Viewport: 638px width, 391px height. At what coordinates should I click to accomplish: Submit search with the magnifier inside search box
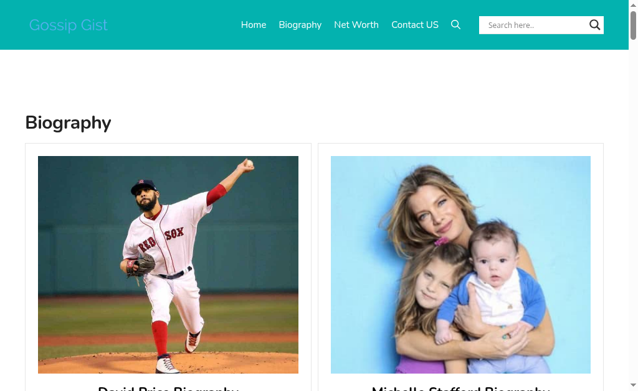[595, 25]
